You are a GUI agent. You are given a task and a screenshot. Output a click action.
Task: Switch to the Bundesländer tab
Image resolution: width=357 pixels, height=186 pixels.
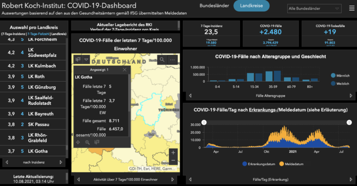click(x=214, y=6)
